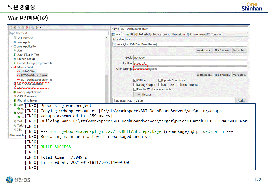
Task: Click the XSL configuration icon
Action: point(15,130)
